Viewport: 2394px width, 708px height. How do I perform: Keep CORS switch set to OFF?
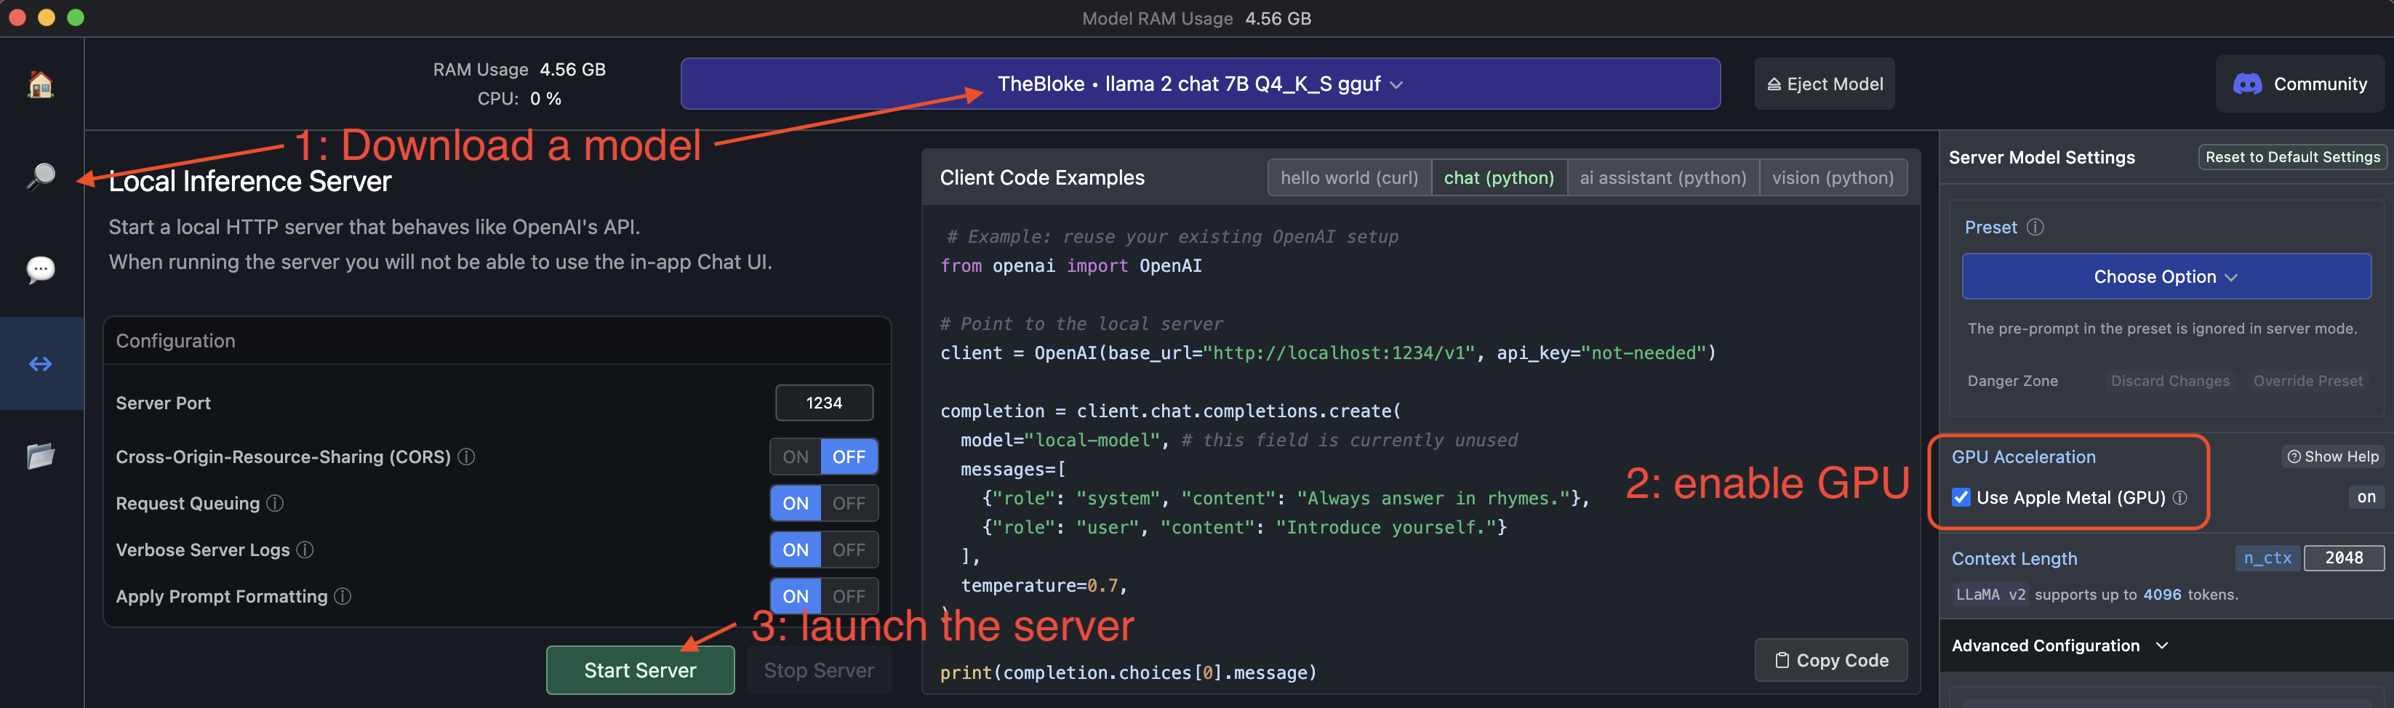click(849, 456)
